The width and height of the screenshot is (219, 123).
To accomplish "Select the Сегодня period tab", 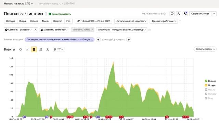I will tap(11, 21).
